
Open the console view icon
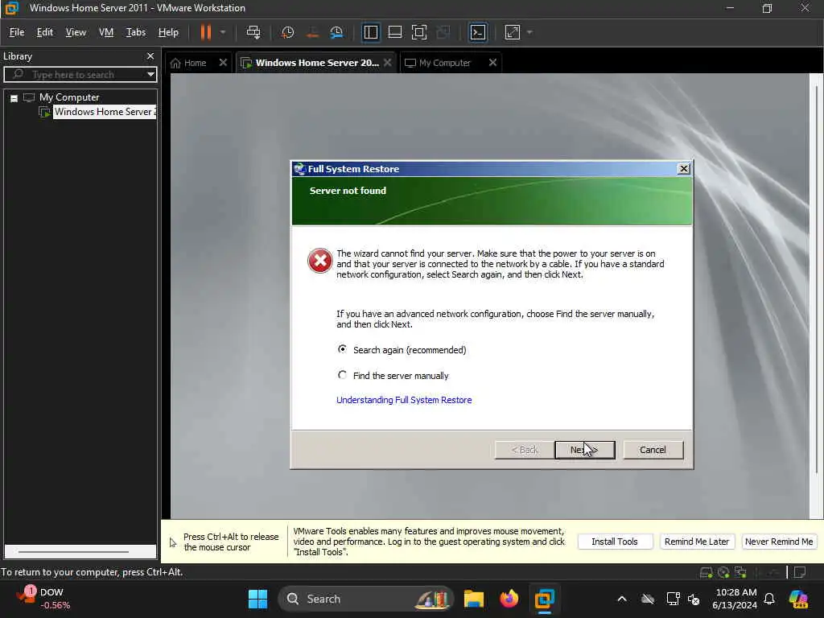478,32
